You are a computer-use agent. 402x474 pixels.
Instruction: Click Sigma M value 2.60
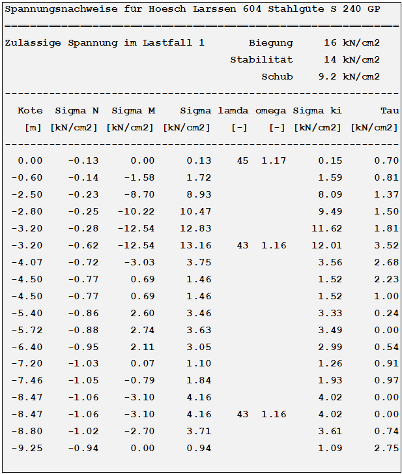[x=142, y=313]
